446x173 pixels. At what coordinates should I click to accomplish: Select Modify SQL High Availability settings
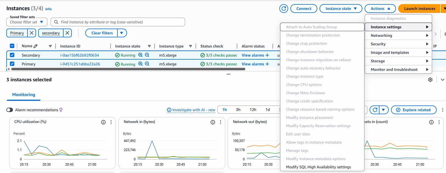pyautogui.click(x=318, y=167)
